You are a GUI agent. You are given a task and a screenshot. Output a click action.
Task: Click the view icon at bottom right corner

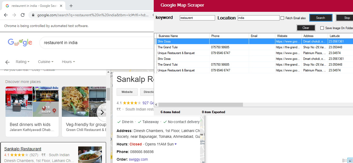(350, 160)
